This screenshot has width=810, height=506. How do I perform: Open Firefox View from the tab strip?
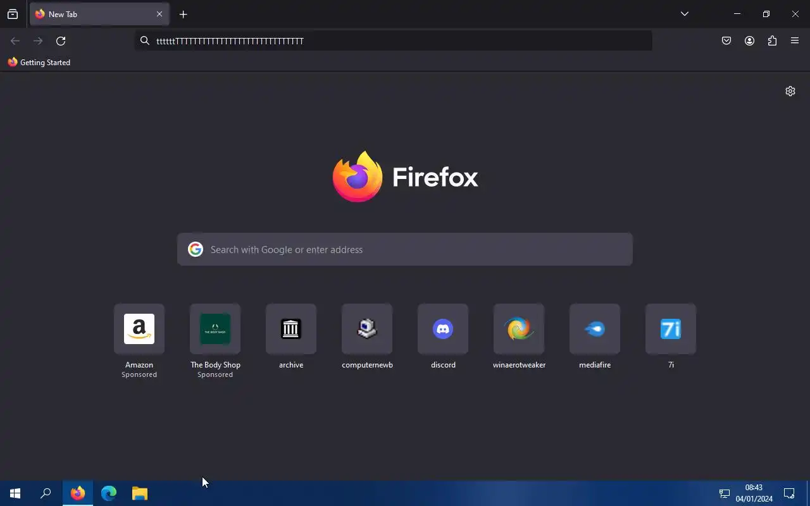click(13, 14)
